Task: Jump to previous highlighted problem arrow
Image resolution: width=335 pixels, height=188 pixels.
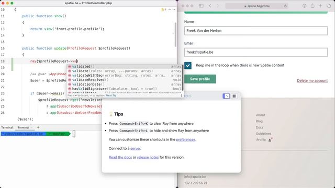Action: 170,9
